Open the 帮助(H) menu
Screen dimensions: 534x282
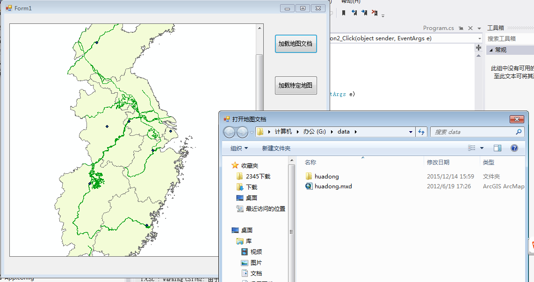[351, 2]
